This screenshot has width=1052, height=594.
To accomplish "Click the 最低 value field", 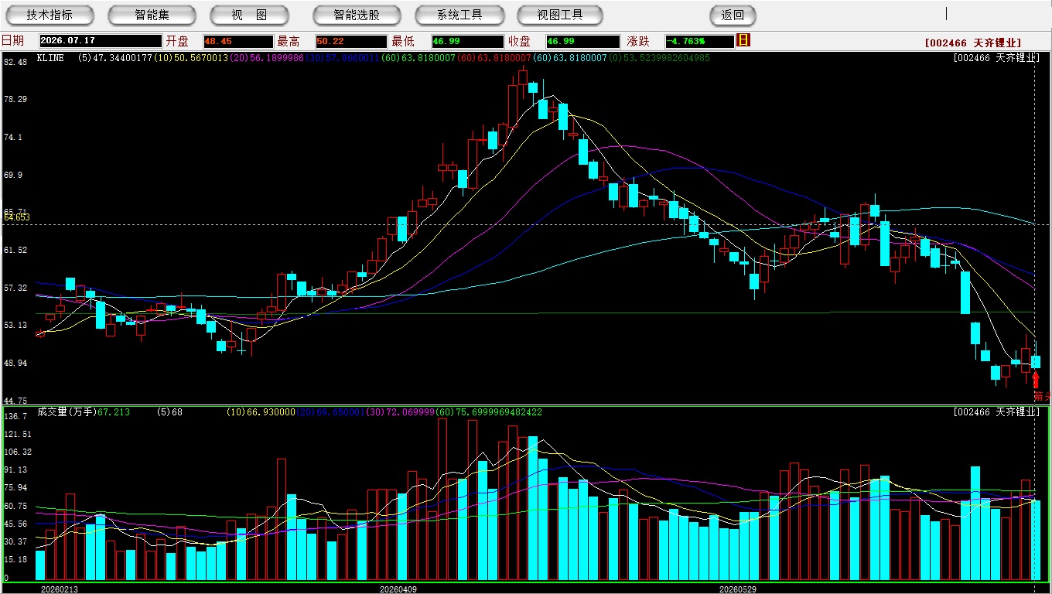I will coord(467,41).
